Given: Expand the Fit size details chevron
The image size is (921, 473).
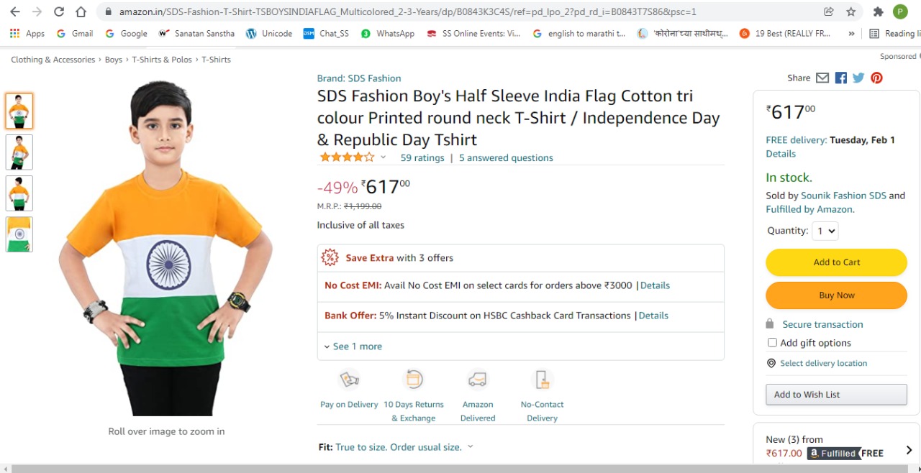Looking at the screenshot, I should point(471,446).
